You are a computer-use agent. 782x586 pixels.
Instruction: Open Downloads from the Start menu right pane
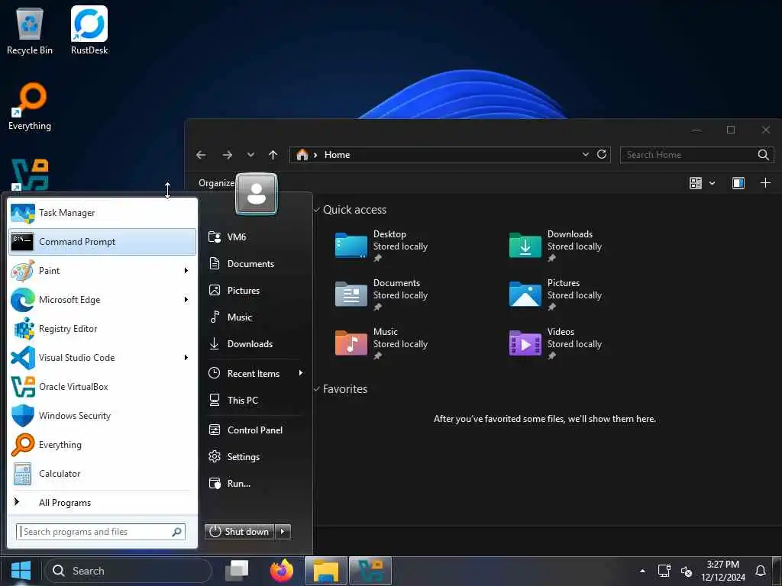254,344
